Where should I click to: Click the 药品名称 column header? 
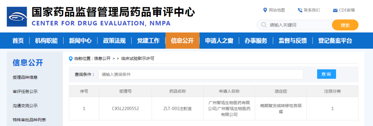[x=178, y=91]
